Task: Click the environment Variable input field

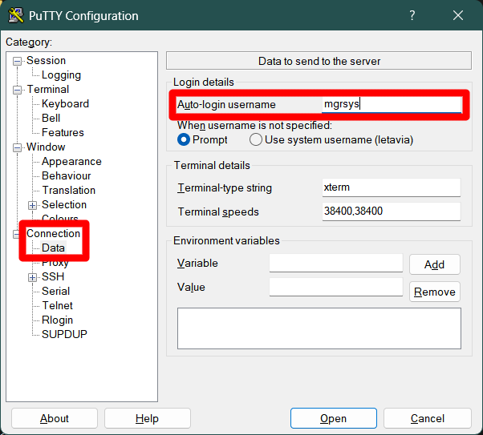Action: coord(336,263)
